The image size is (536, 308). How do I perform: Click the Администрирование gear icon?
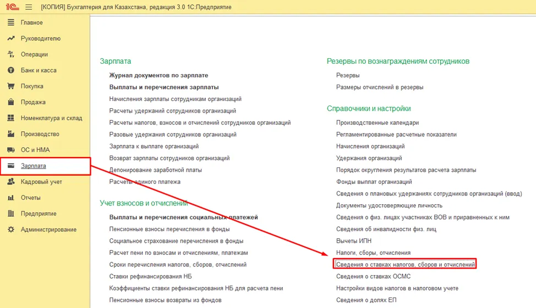click(11, 229)
